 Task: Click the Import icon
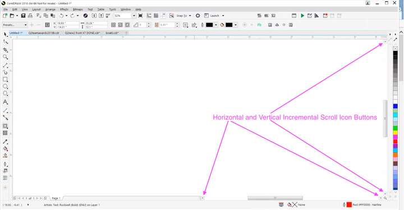pyautogui.click(x=94, y=16)
